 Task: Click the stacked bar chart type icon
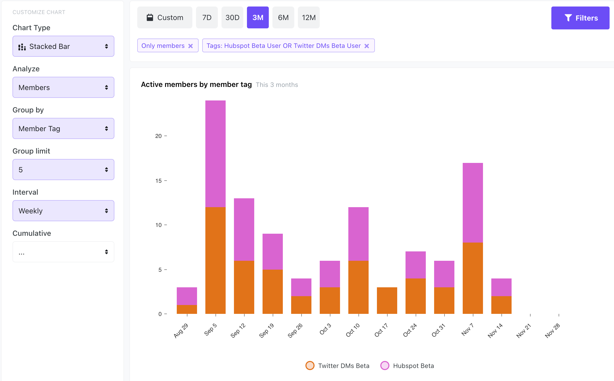(22, 46)
